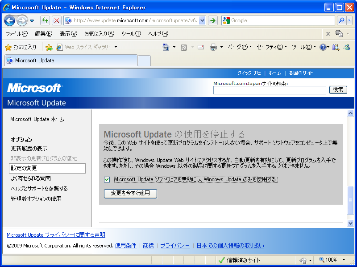Click the プライバシー footer link
The width and height of the screenshot is (357, 267).
175,246
